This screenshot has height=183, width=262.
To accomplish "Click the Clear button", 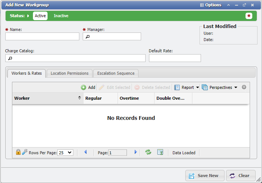I will (x=241, y=176).
